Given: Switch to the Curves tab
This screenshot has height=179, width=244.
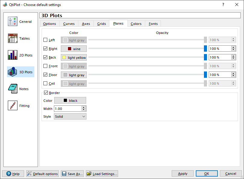Looking at the screenshot, I should (x=69, y=24).
